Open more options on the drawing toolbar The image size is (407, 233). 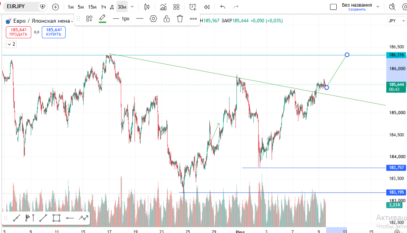tap(193, 19)
